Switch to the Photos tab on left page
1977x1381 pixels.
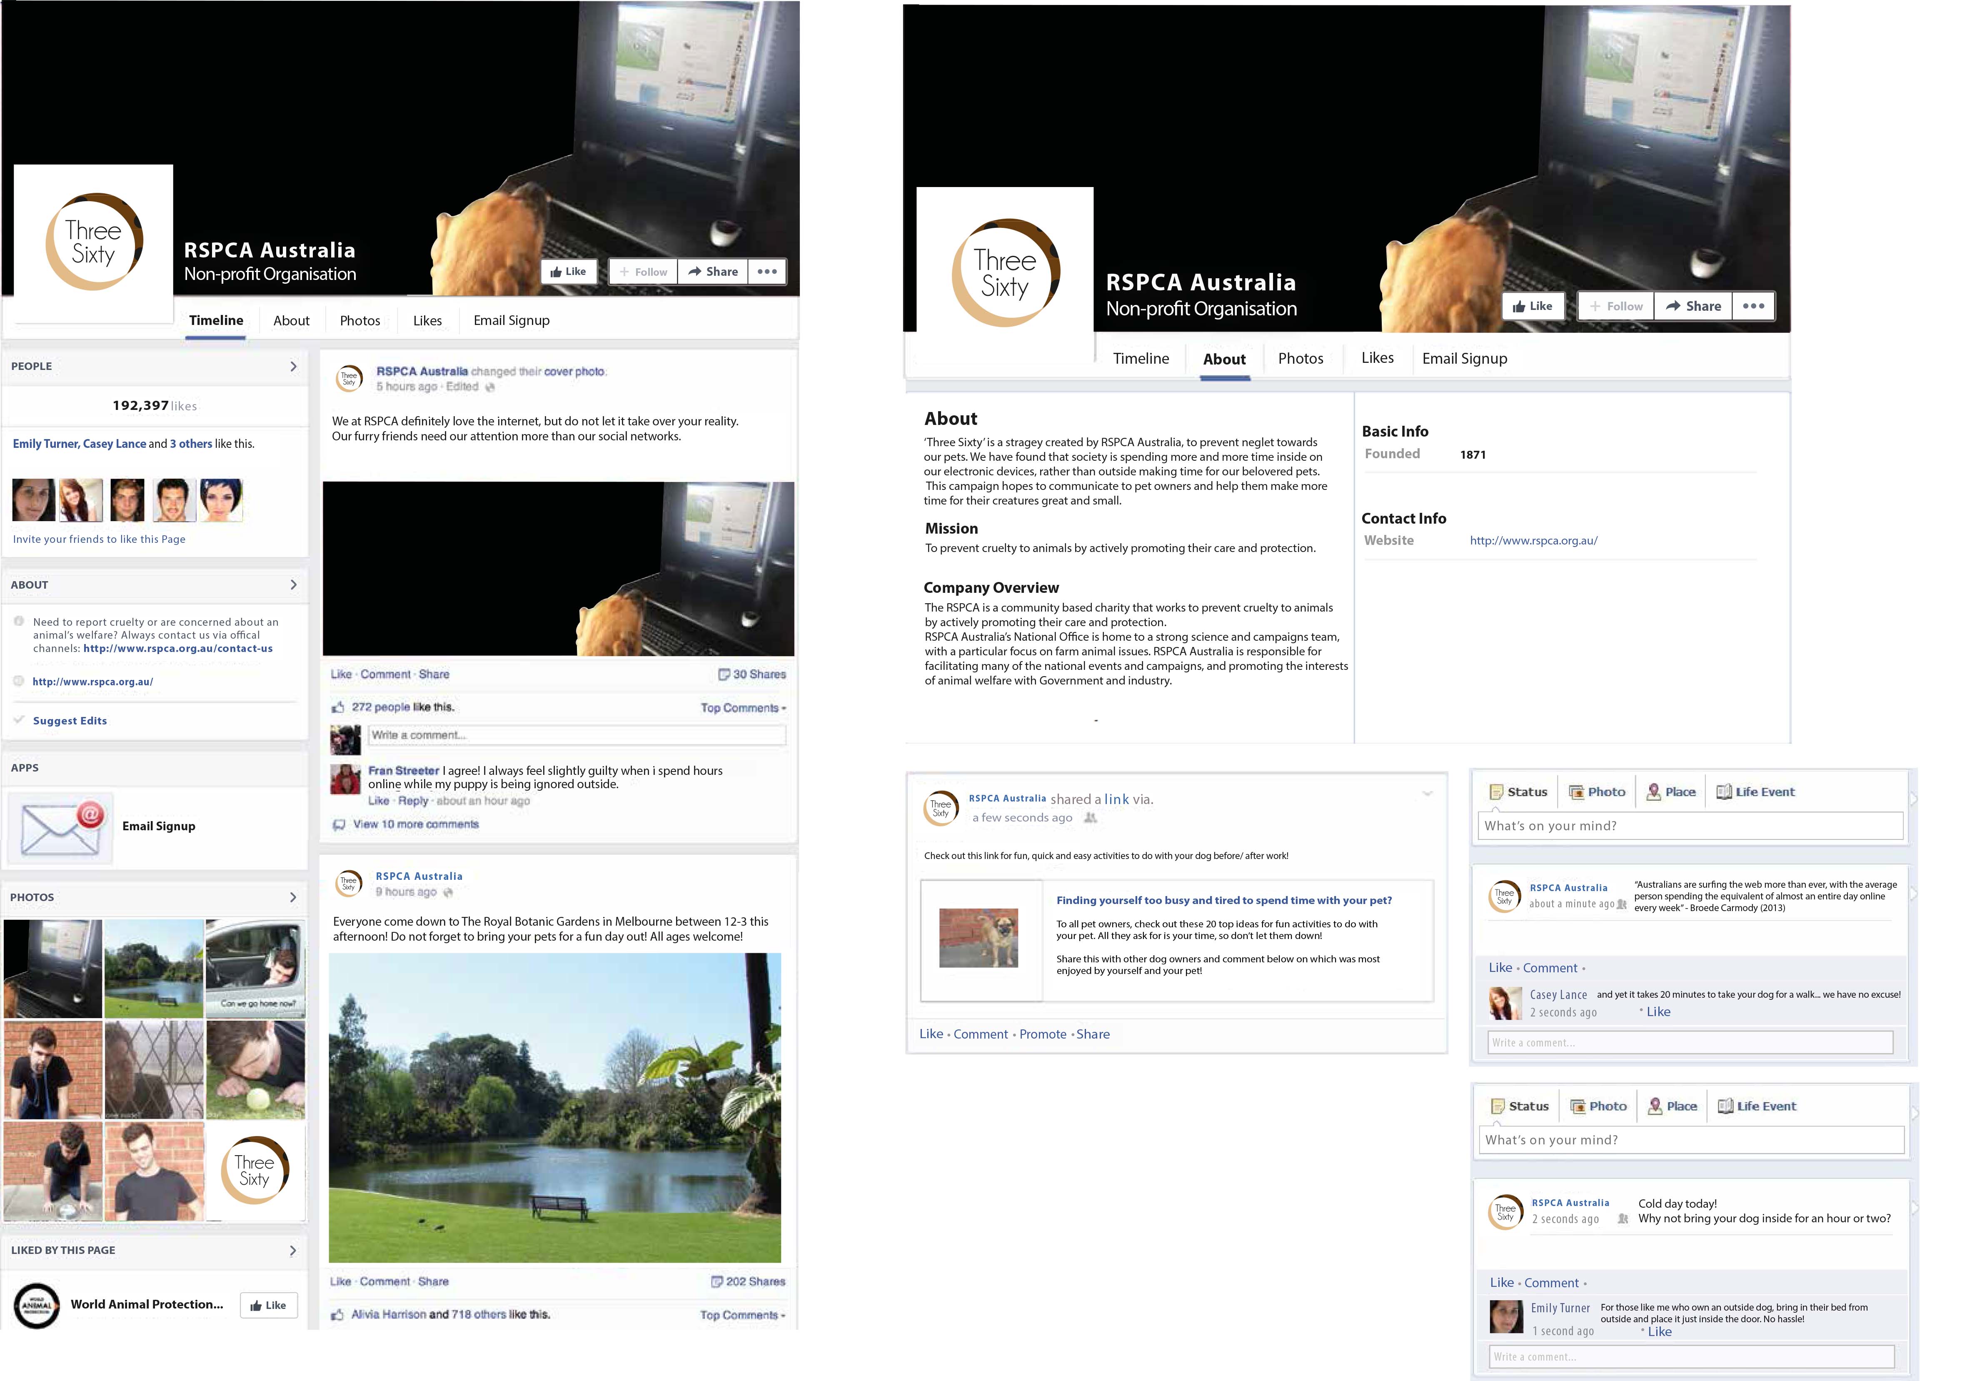pos(359,320)
